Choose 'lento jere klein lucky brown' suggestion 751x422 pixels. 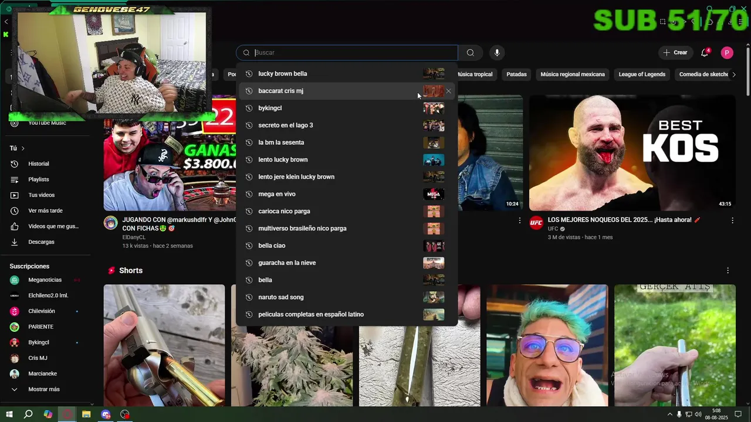point(347,177)
